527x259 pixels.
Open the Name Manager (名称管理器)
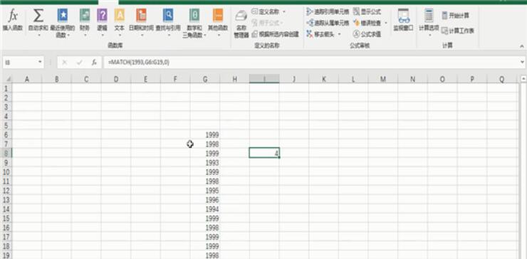point(241,23)
